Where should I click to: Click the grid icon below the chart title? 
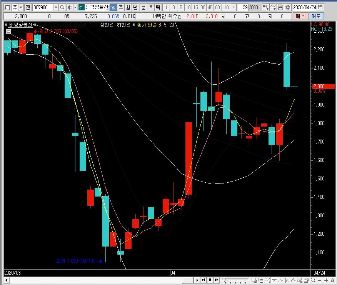[x=8, y=32]
